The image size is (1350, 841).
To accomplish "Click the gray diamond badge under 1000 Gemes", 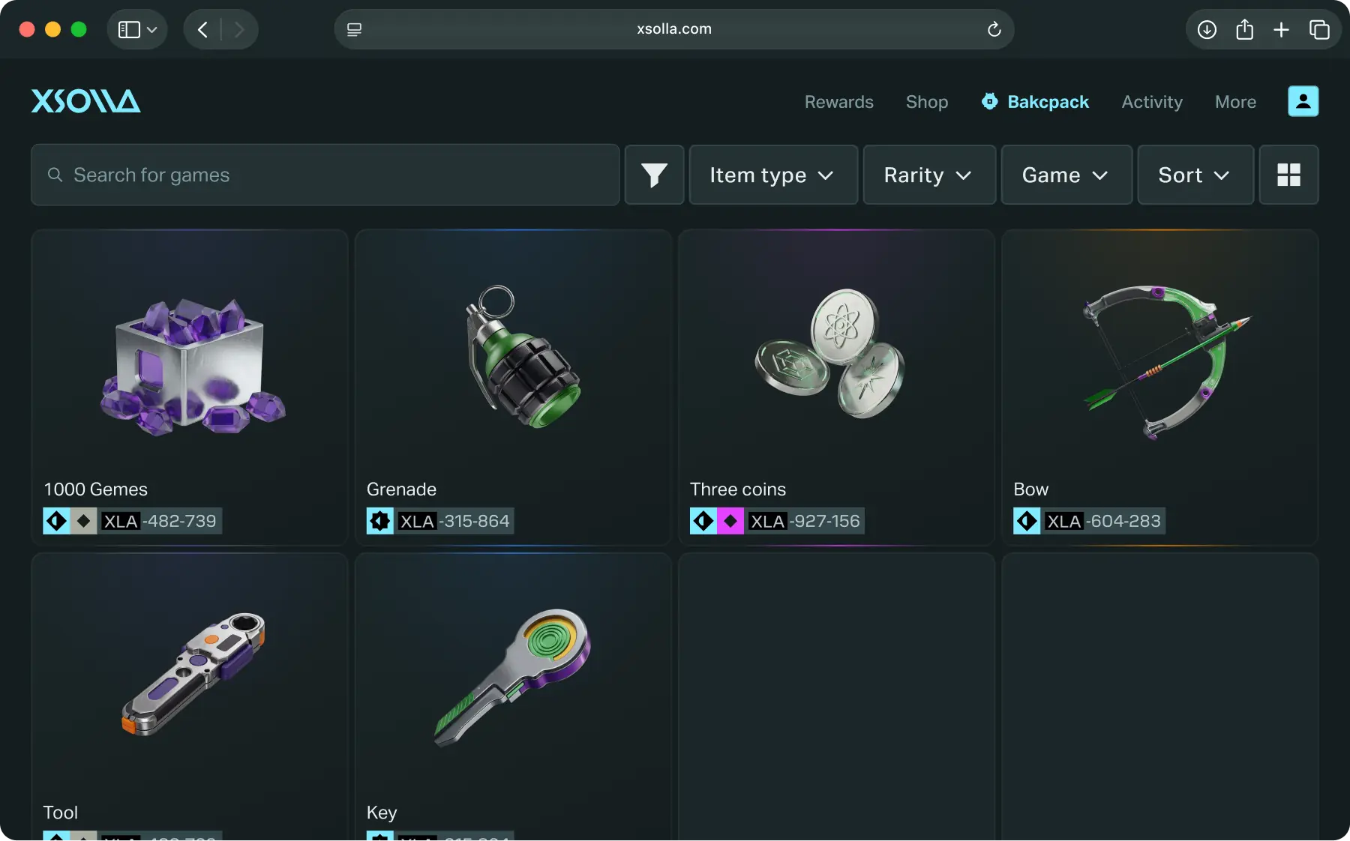I will (x=83, y=521).
